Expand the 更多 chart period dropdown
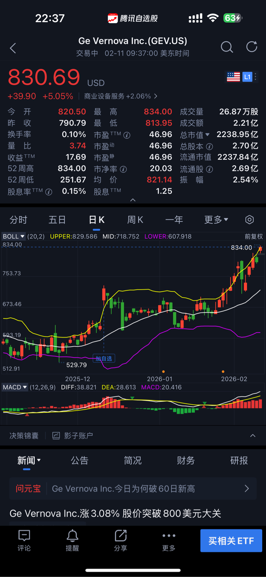266x577 pixels. click(216, 219)
